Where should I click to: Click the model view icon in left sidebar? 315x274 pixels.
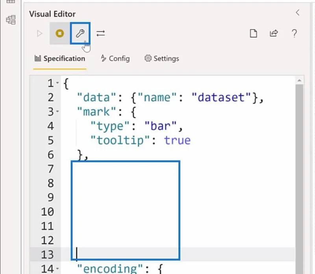click(x=11, y=20)
